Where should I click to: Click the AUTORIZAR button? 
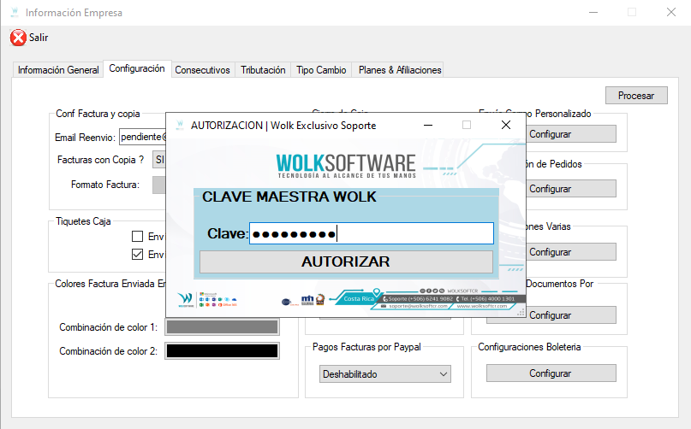click(x=346, y=262)
